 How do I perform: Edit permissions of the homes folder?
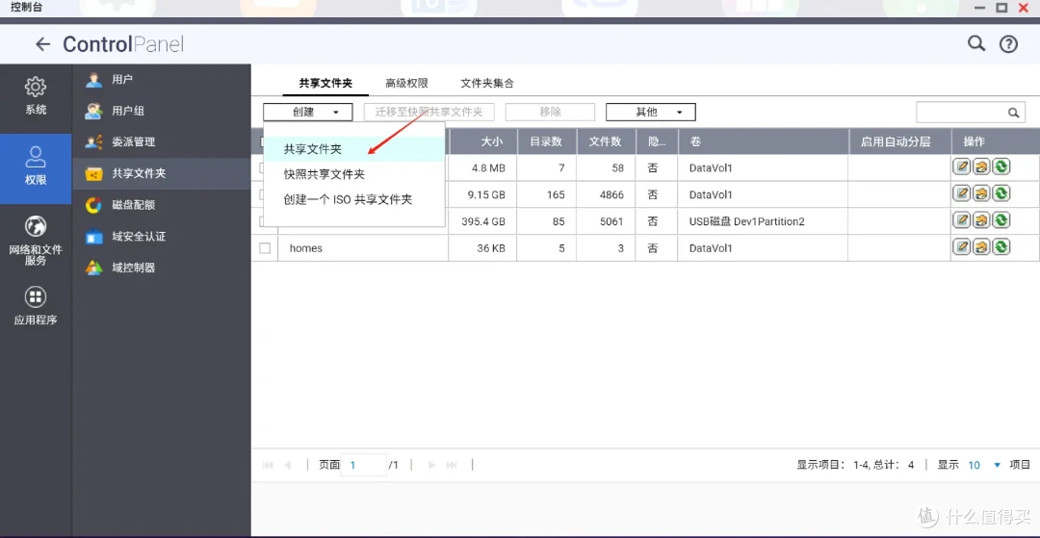[981, 247]
